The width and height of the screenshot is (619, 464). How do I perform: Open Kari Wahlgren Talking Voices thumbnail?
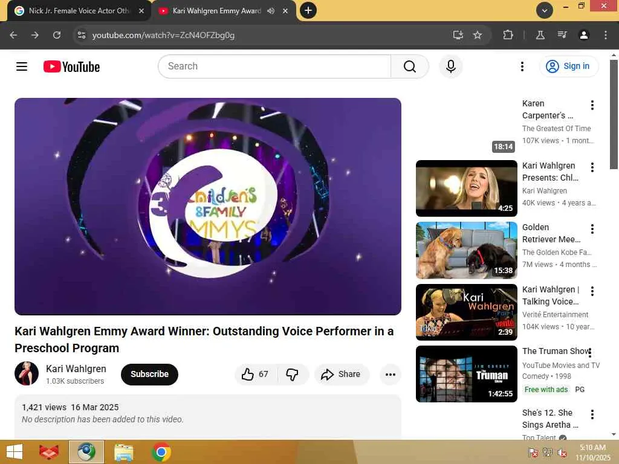pos(466,312)
